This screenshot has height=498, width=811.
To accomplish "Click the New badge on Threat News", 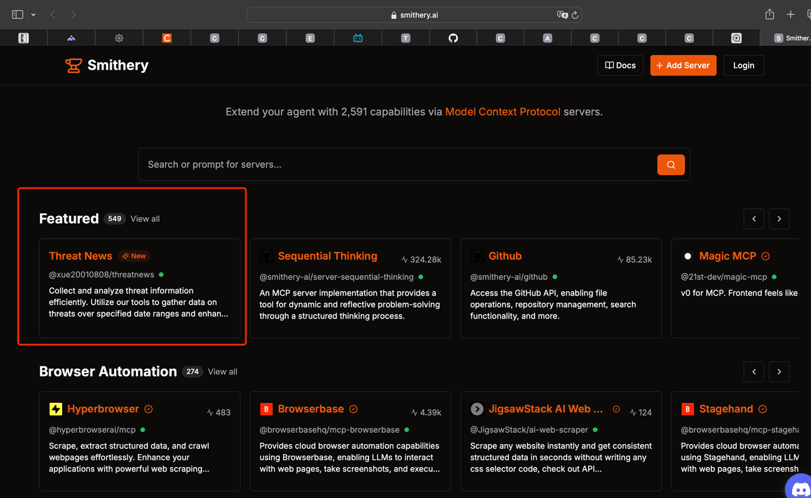I will point(134,256).
